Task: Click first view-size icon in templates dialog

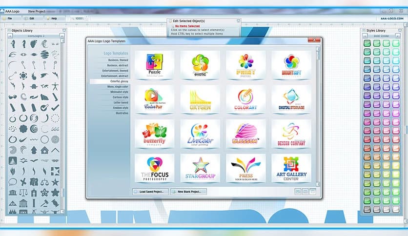Action: pos(298,192)
